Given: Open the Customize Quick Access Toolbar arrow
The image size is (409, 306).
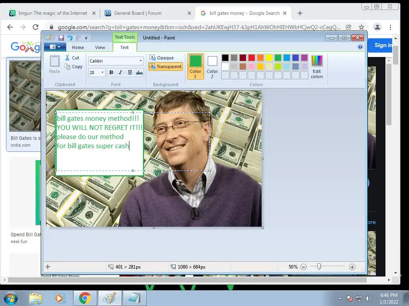Looking at the screenshot, I should point(86,38).
